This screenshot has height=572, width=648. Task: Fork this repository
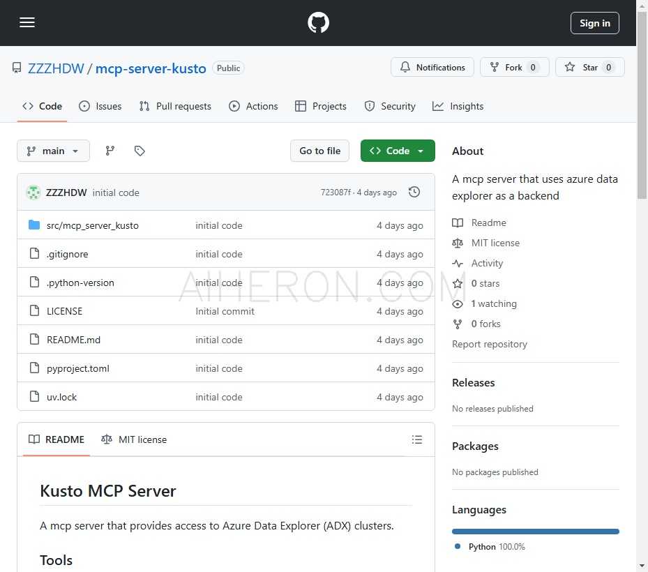[x=514, y=68]
